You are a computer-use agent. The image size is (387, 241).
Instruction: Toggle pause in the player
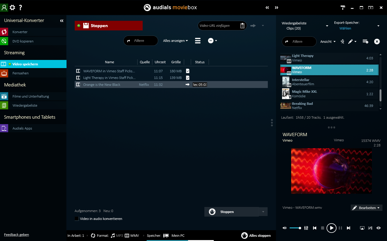pos(340,228)
